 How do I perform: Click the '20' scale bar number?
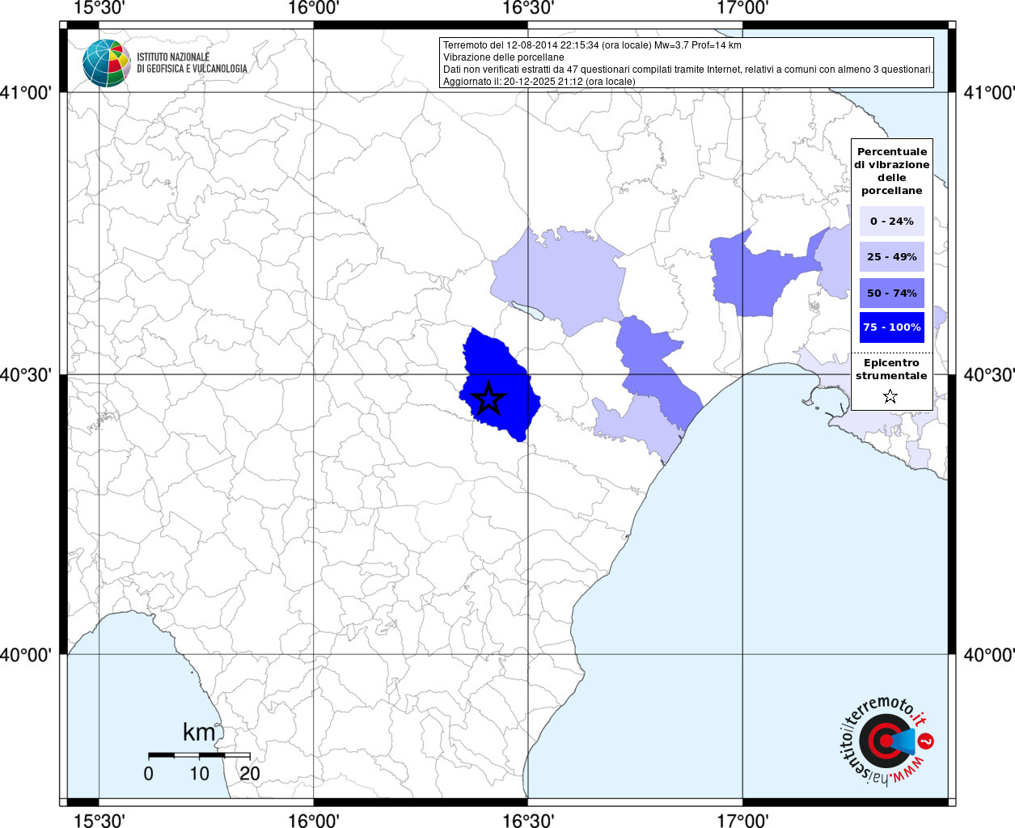pyautogui.click(x=250, y=773)
